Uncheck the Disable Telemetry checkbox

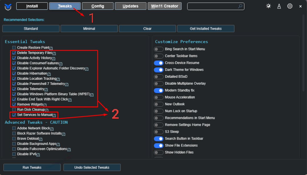(14, 89)
